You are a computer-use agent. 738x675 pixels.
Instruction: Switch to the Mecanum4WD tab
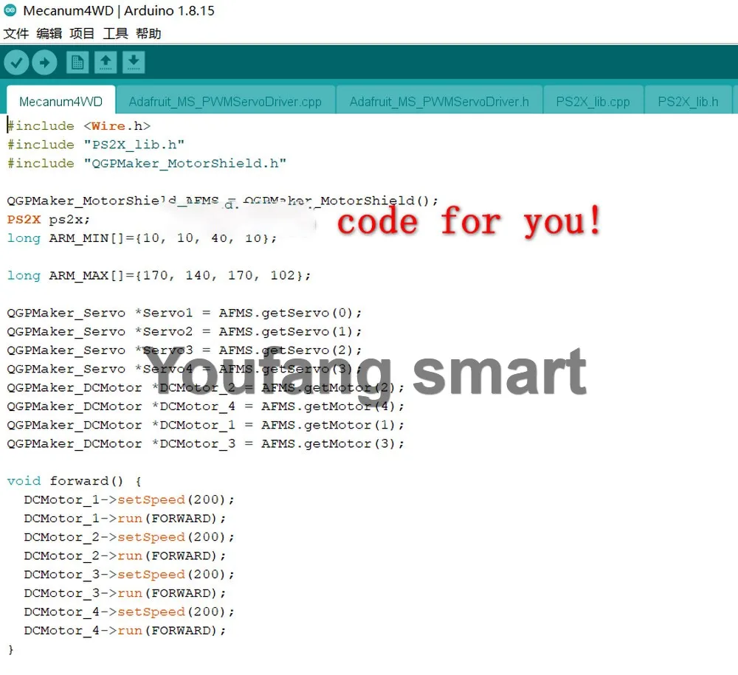click(x=61, y=101)
